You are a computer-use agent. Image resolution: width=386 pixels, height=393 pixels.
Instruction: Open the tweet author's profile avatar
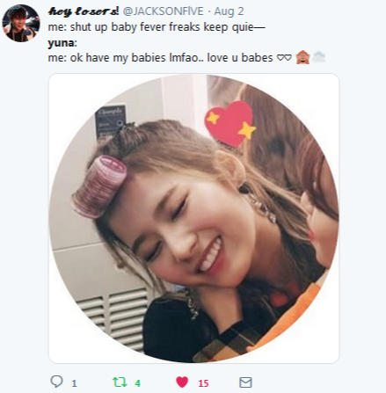click(21, 23)
